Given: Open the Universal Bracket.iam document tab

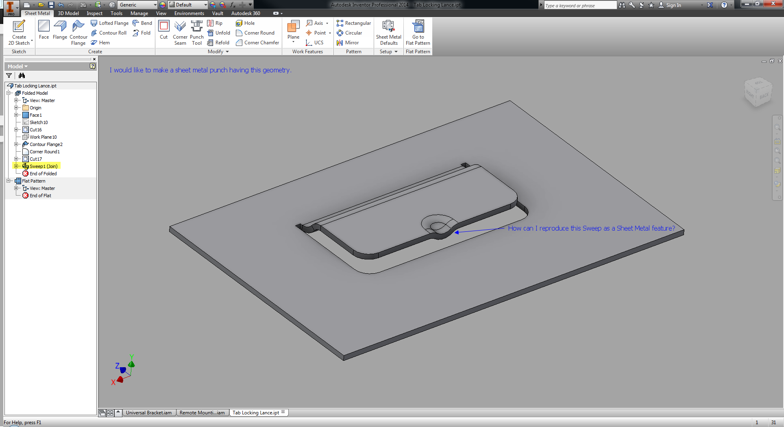Looking at the screenshot, I should pyautogui.click(x=148, y=412).
